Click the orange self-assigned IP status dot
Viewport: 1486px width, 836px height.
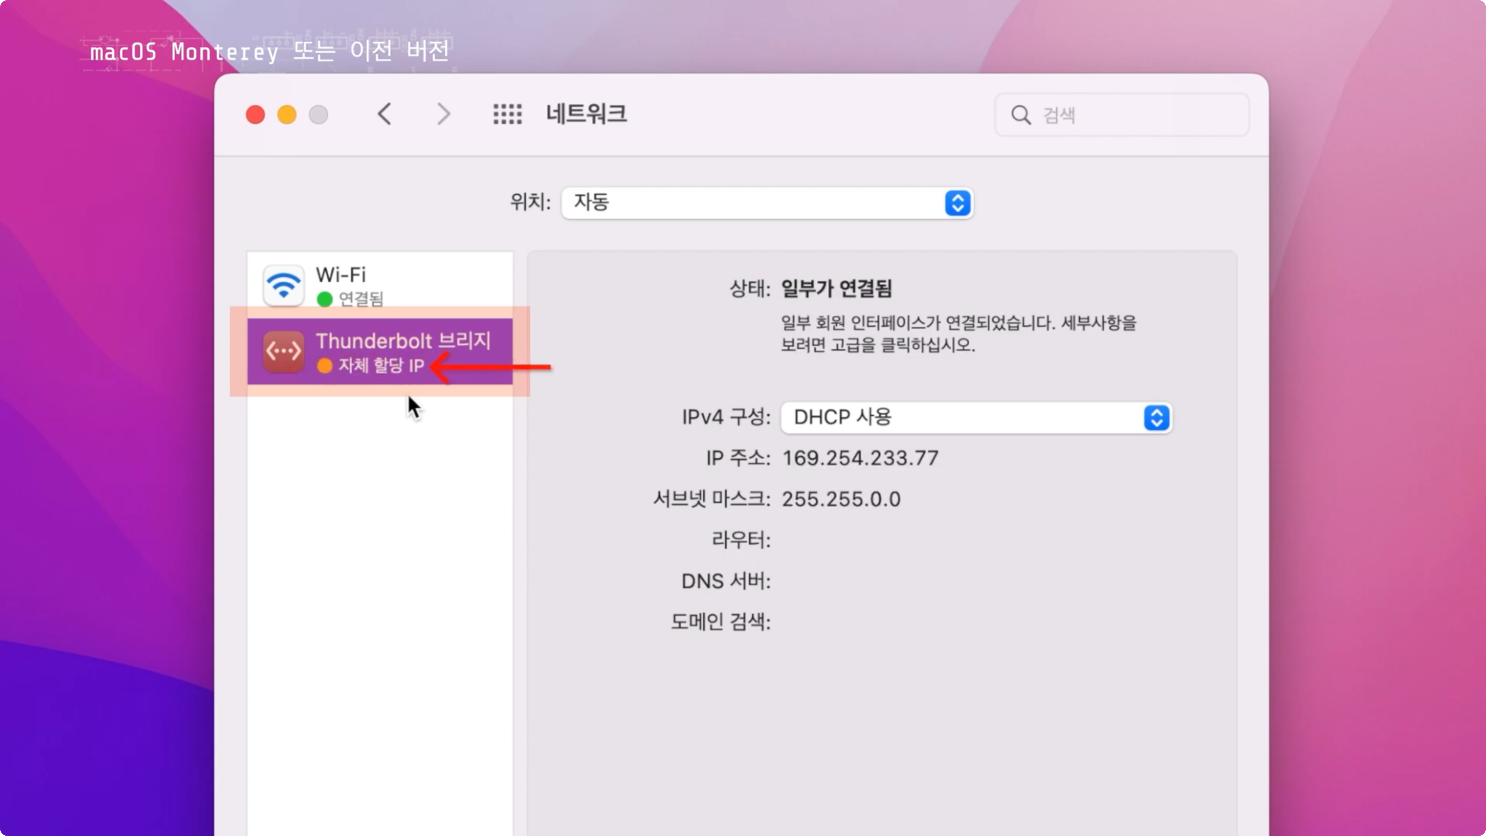click(x=325, y=366)
